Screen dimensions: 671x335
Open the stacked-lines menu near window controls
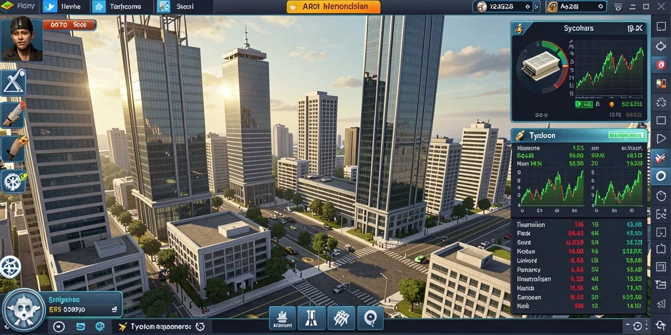618,7
